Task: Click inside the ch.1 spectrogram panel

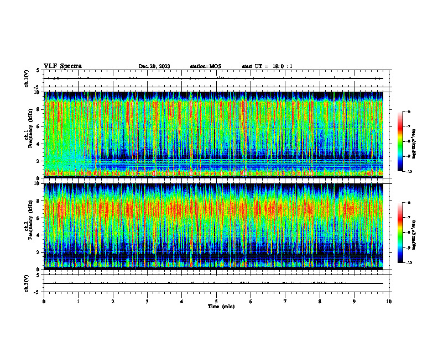Action: (x=213, y=135)
